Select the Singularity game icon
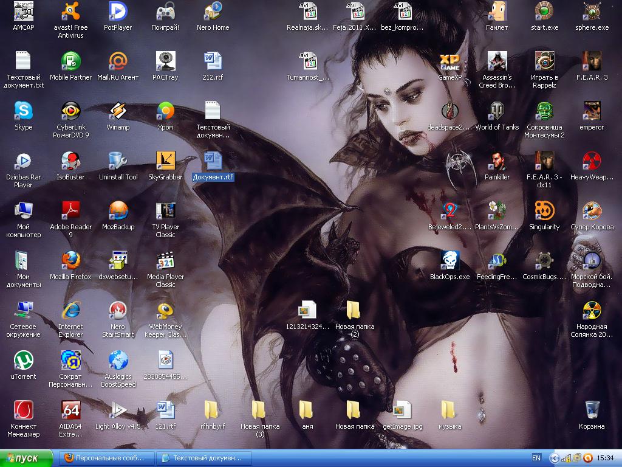This screenshot has width=622, height=467. 544,210
